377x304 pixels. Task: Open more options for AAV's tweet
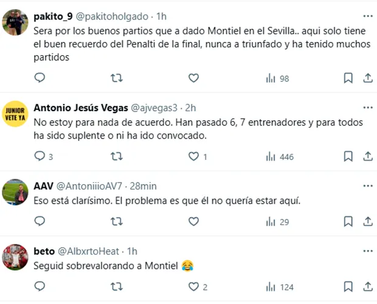(367, 185)
